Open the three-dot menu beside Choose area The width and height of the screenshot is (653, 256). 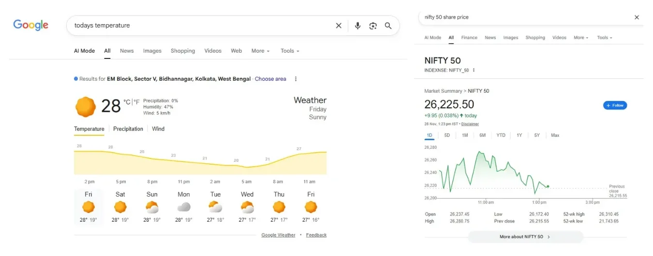pos(296,79)
